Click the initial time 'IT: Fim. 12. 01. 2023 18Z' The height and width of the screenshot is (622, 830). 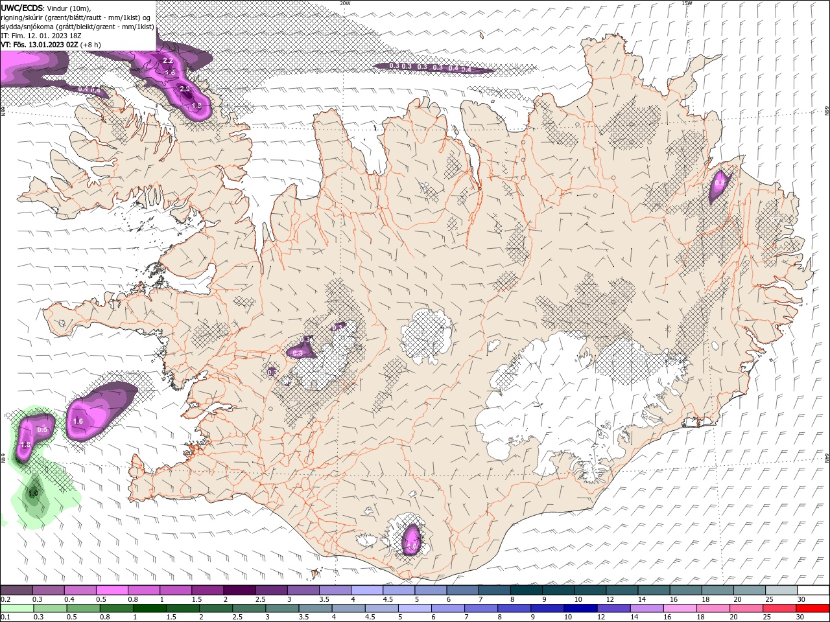[42, 36]
